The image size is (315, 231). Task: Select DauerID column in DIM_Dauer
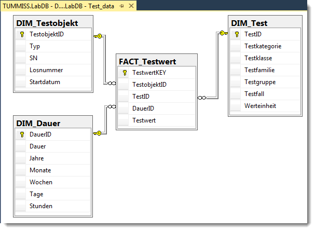click(x=53, y=134)
